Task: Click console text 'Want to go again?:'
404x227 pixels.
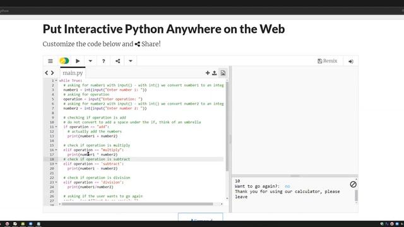Action: click(x=257, y=186)
